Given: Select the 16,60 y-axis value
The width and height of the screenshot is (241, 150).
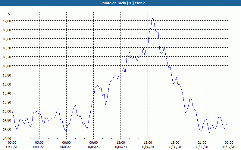Looking at the screenshot, I should pyautogui.click(x=7, y=39).
